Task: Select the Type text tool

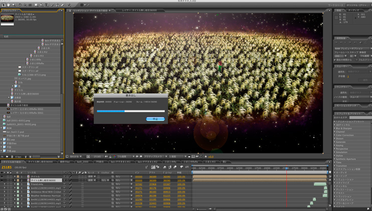Action: click(46, 5)
